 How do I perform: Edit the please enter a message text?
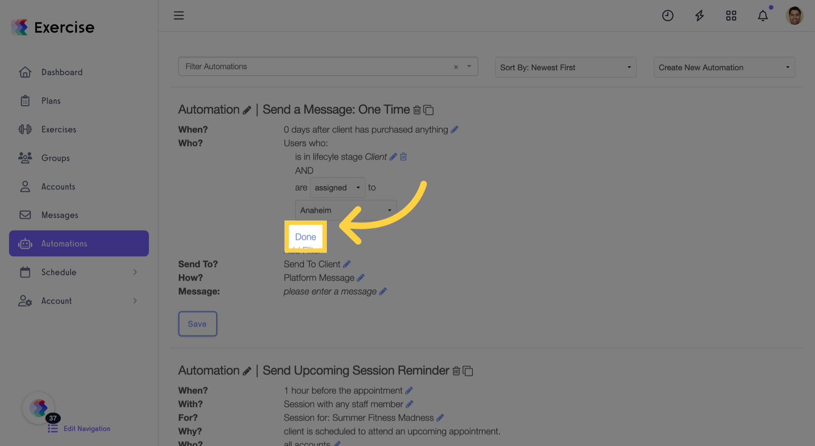click(x=383, y=291)
